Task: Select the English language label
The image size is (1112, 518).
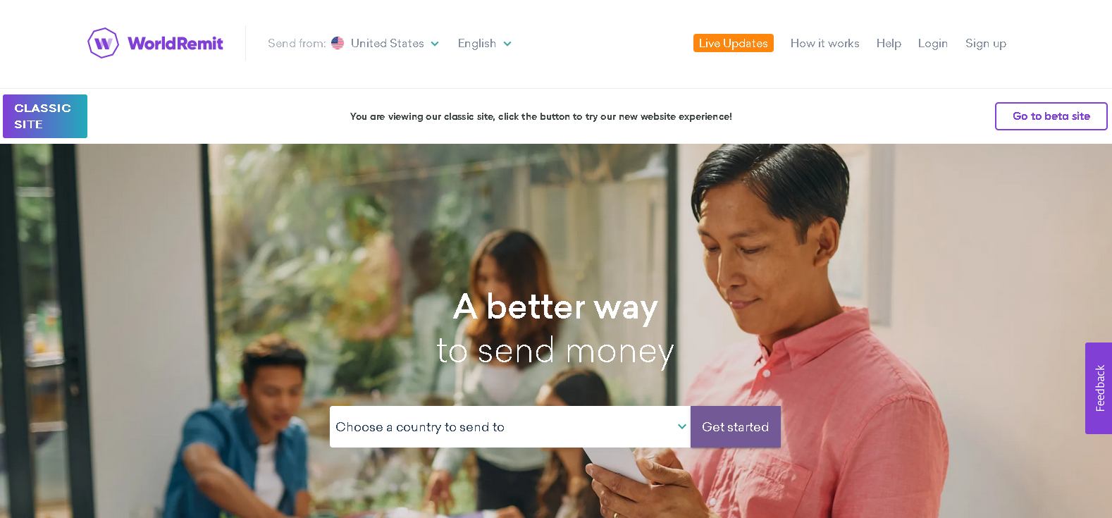Action: 477,44
